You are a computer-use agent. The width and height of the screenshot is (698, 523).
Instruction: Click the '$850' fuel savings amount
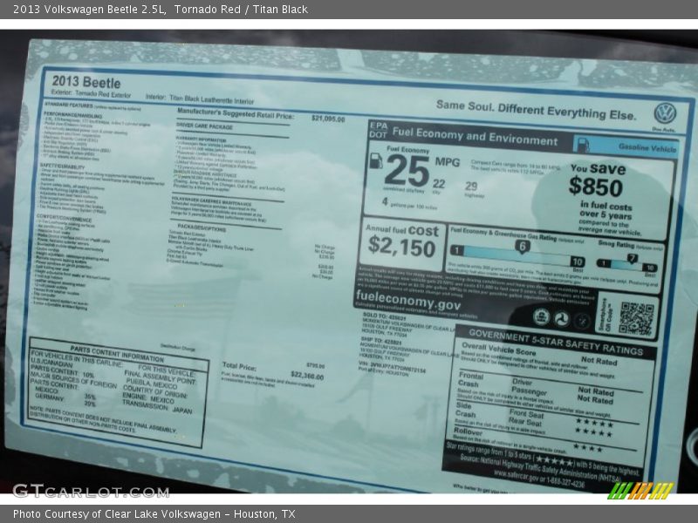tap(595, 187)
